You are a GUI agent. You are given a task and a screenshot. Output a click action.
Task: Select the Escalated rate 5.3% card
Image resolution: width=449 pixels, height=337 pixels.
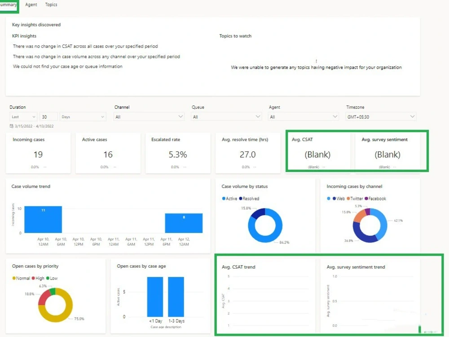[x=178, y=153]
